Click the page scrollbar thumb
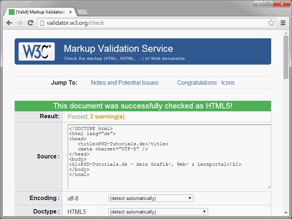 click(x=286, y=57)
